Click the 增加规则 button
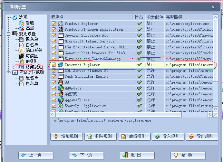The height and width of the screenshot is (162, 223). (x=67, y=137)
